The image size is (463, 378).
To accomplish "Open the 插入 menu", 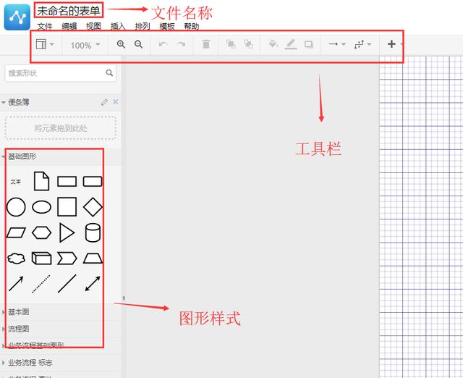I will point(118,26).
